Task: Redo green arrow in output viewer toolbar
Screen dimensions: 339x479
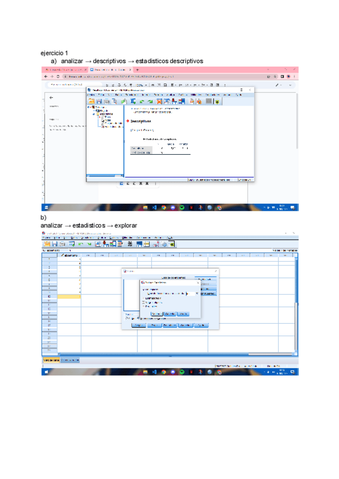Action: point(150,102)
